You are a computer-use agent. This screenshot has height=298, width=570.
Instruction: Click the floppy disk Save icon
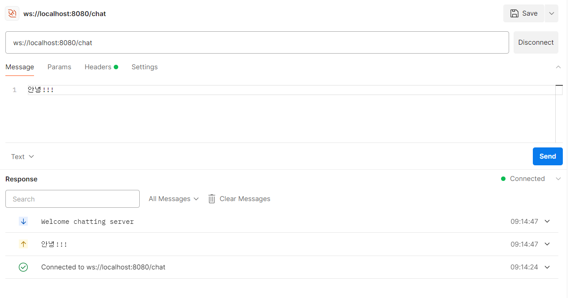(514, 13)
